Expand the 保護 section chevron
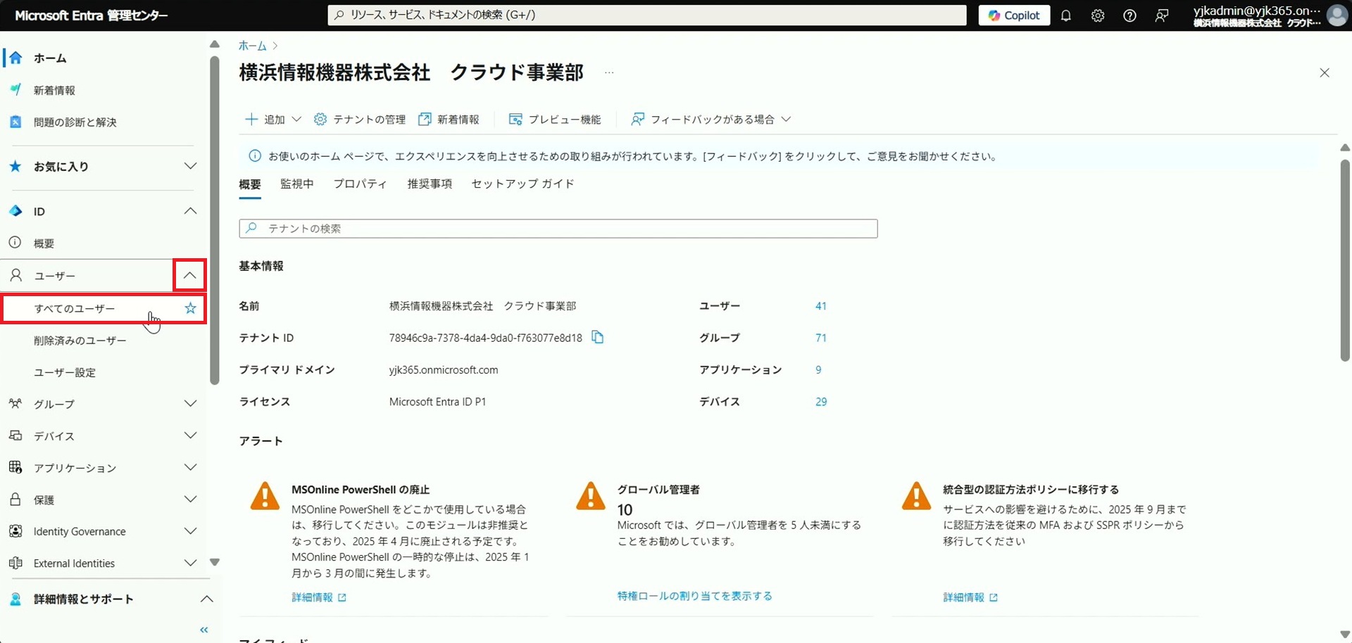Viewport: 1352px width, 643px height. tap(190, 499)
